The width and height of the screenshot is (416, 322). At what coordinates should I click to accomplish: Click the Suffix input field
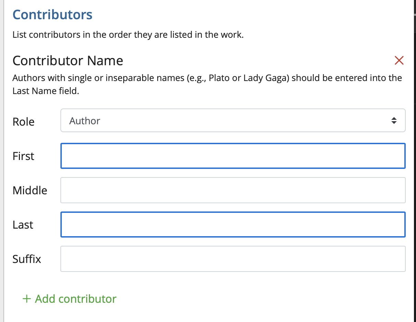coord(233,259)
